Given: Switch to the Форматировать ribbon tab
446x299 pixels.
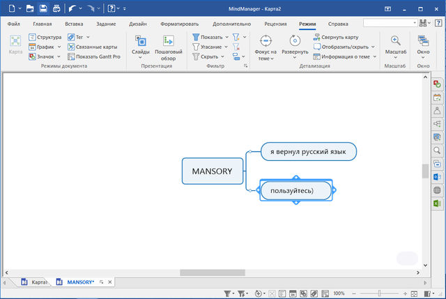Looking at the screenshot, I should pos(179,24).
